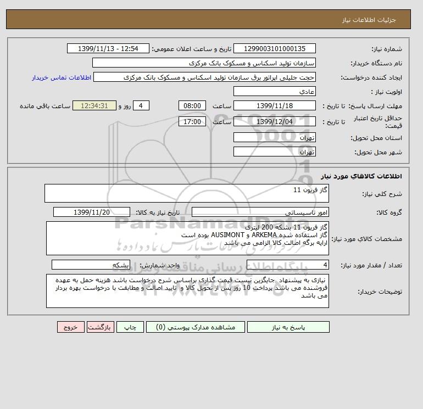The width and height of the screenshot is (423, 409).
Task: Click remaining time countdown 12:34:31
Action: point(94,106)
